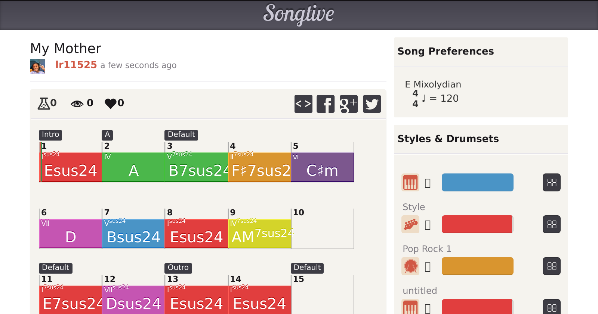Select the drum instrument icon
The height and width of the screenshot is (314, 598).
pos(410,267)
